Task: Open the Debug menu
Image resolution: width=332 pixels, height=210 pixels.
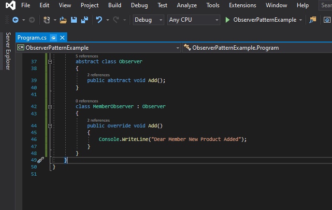Action: (139, 5)
